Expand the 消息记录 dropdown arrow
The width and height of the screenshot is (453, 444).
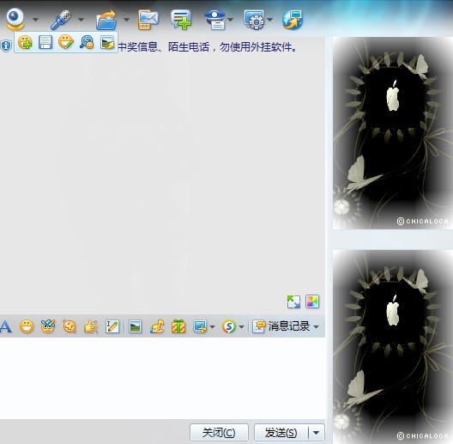click(316, 327)
